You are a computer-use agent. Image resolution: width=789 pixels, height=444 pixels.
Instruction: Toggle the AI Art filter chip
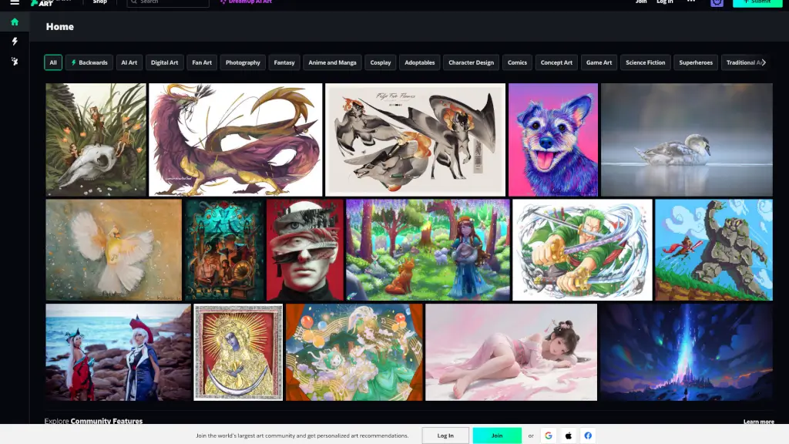click(129, 62)
